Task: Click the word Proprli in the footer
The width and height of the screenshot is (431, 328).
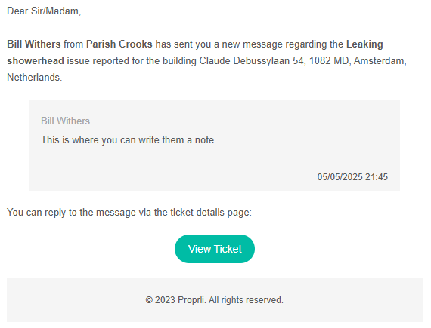Action: 191,300
